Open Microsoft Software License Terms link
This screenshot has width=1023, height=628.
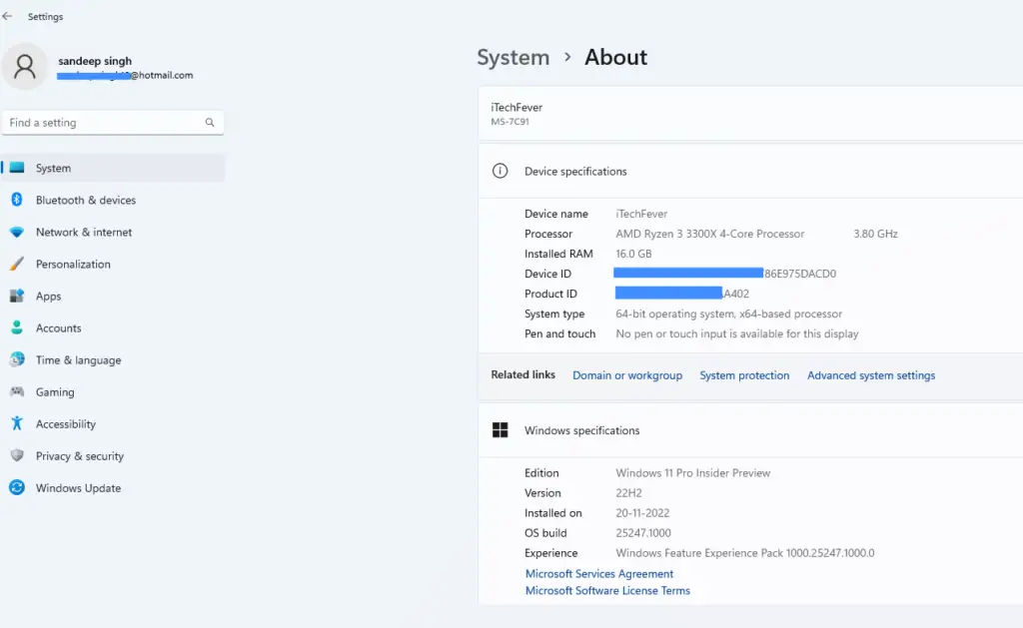pyautogui.click(x=607, y=590)
